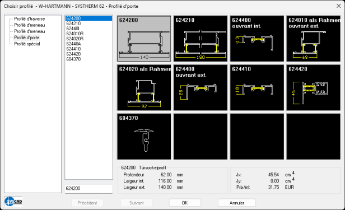Open the upper Profilé d'meneau tree node
This screenshot has width=345, height=210.
pyautogui.click(x=30, y=25)
